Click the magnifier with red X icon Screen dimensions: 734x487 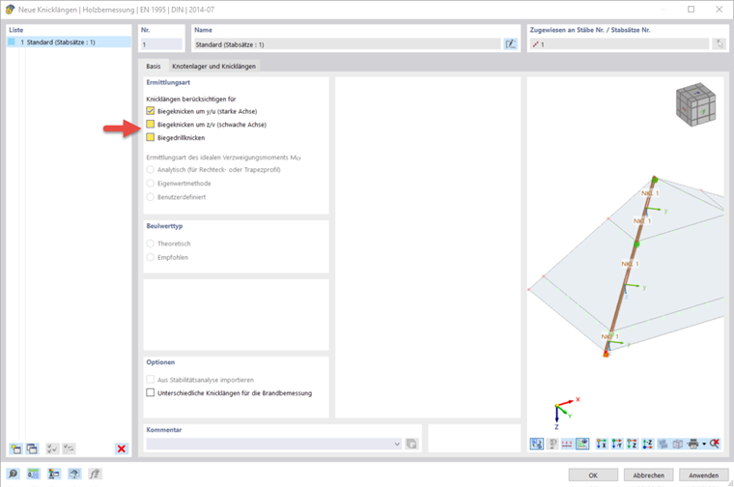pyautogui.click(x=715, y=444)
